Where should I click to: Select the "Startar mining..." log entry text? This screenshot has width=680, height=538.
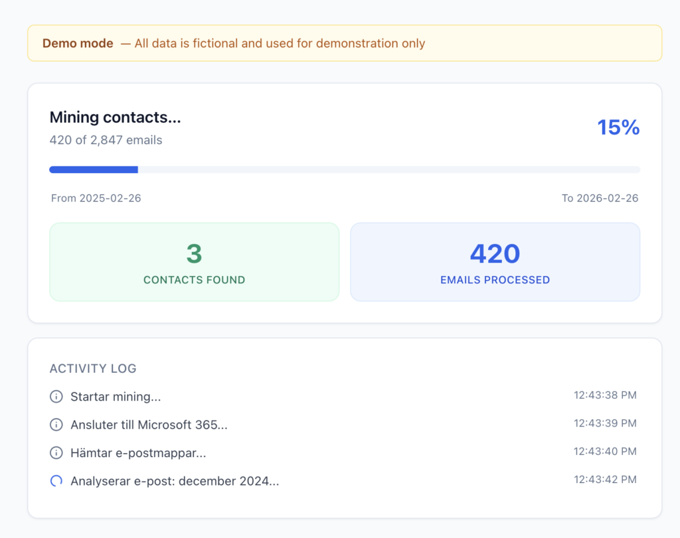click(116, 397)
